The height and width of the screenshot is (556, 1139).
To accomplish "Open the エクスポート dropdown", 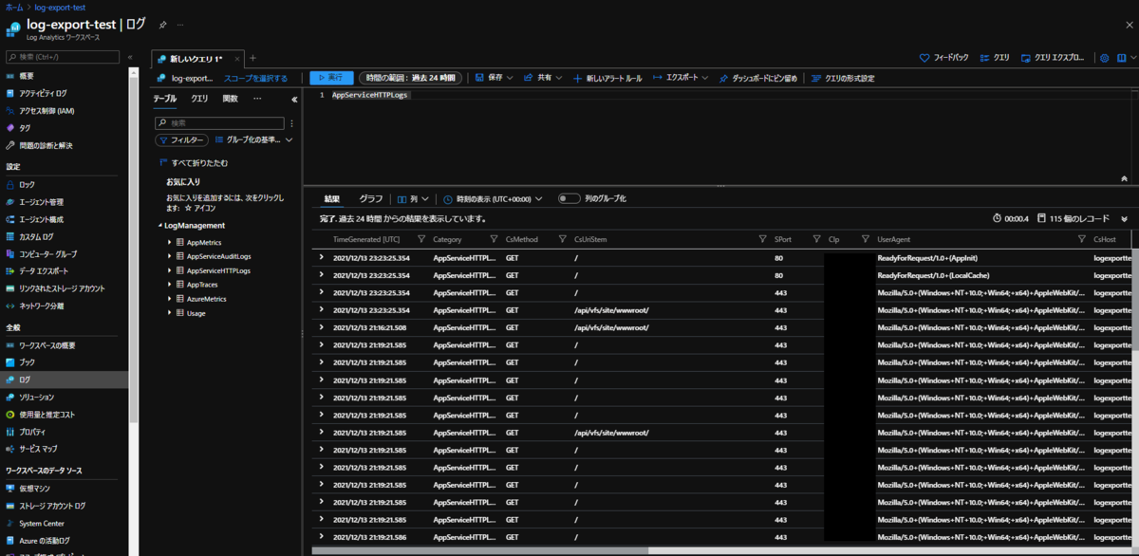I will [x=680, y=78].
